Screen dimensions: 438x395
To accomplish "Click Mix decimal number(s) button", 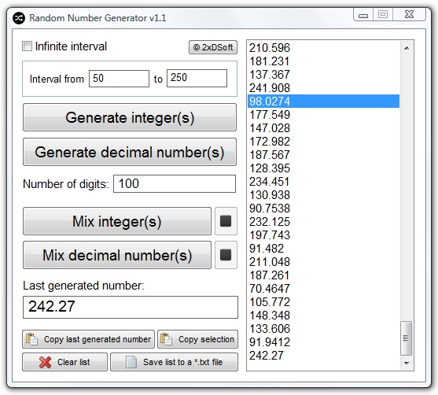I will (x=117, y=255).
